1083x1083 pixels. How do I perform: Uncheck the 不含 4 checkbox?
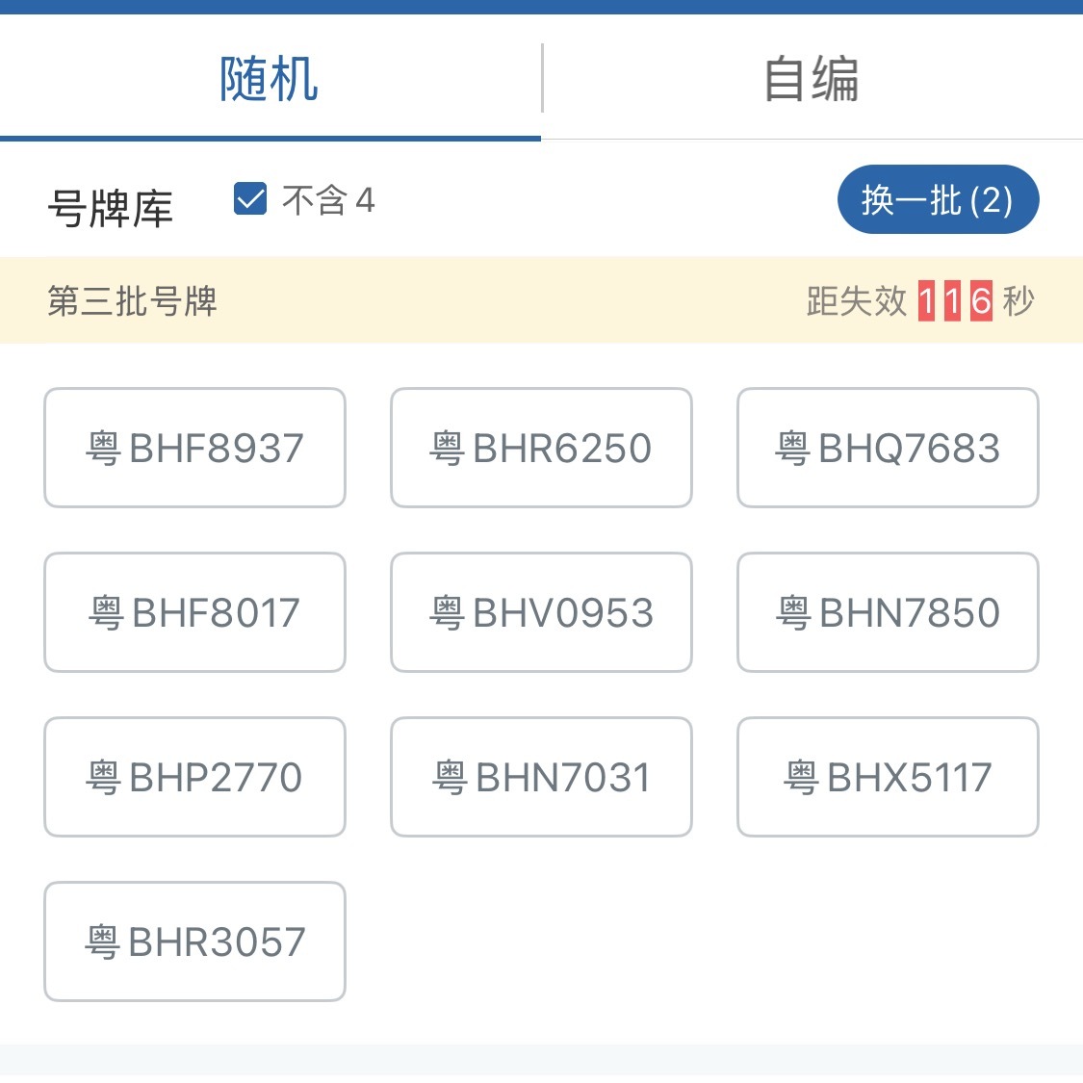(x=250, y=199)
